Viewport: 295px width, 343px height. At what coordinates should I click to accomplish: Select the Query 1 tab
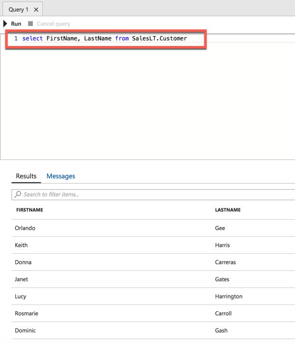tap(19, 9)
